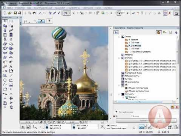Undo the last action via toolbar arrow
Viewport: 181px width, 136px height.
pyautogui.click(x=40, y=13)
